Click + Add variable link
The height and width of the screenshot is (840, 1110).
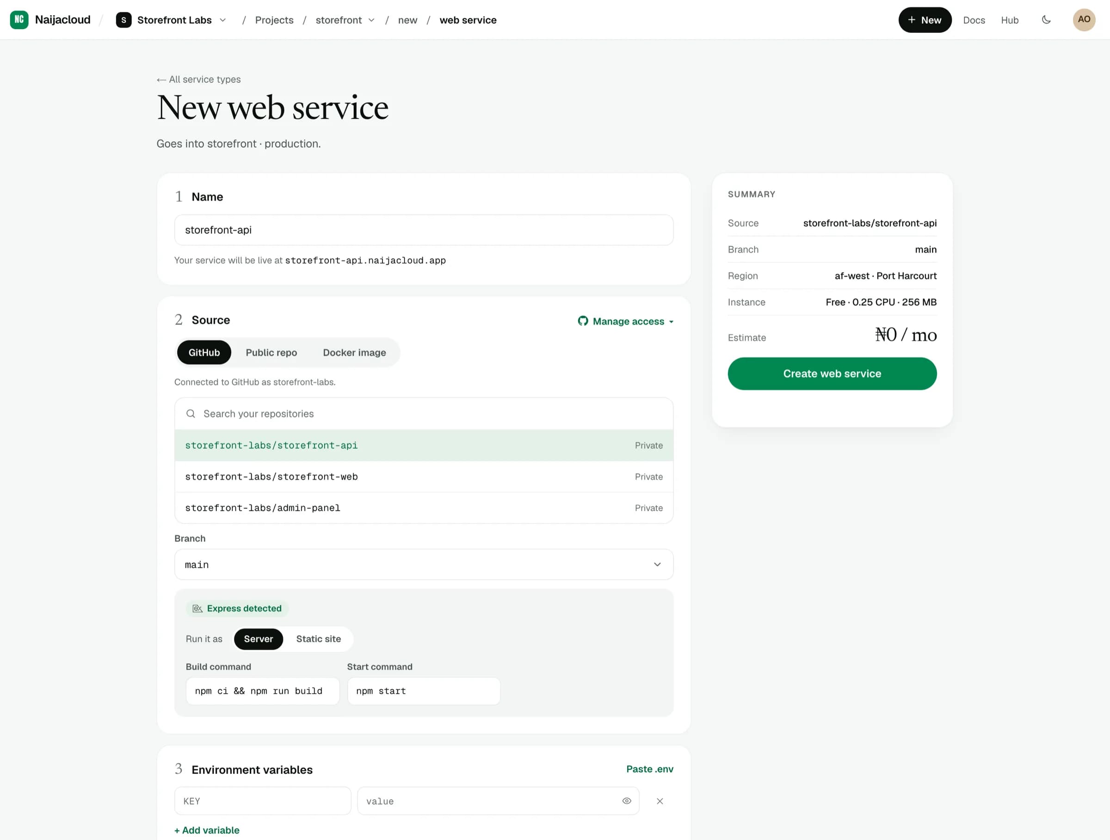pyautogui.click(x=207, y=830)
